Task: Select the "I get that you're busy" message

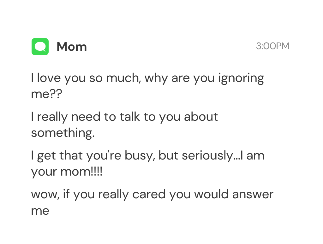Action: point(147,156)
